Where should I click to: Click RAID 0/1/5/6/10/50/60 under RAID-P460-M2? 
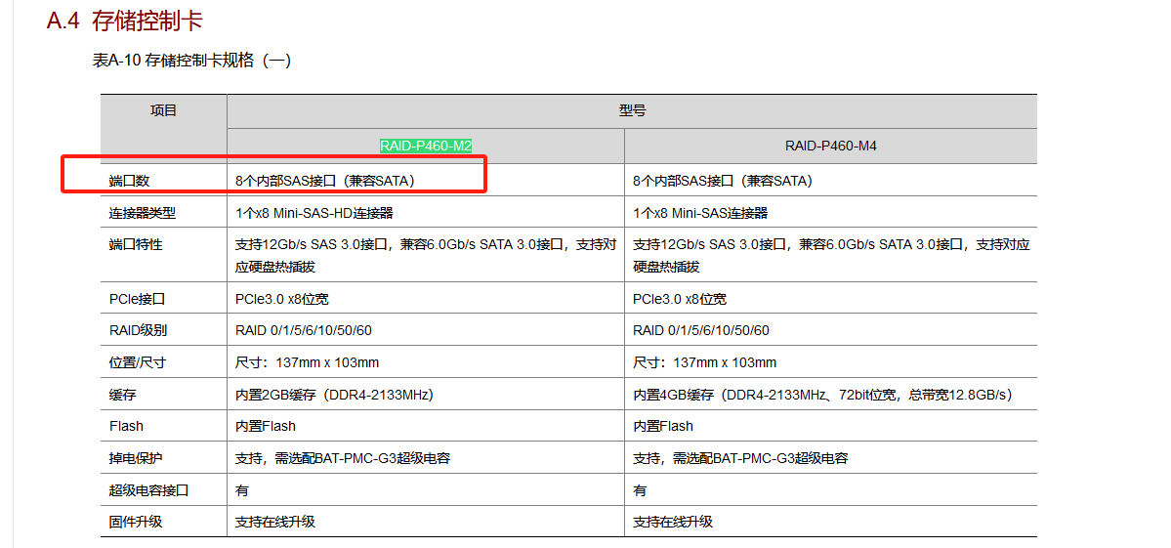[303, 331]
